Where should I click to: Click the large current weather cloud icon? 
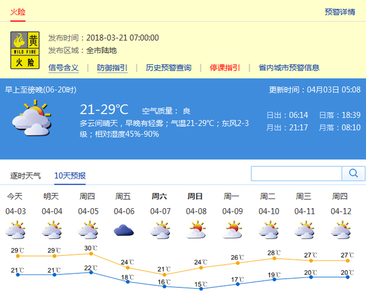pos(31,118)
